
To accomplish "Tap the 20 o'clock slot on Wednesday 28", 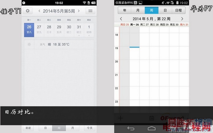I will point(154,66).
